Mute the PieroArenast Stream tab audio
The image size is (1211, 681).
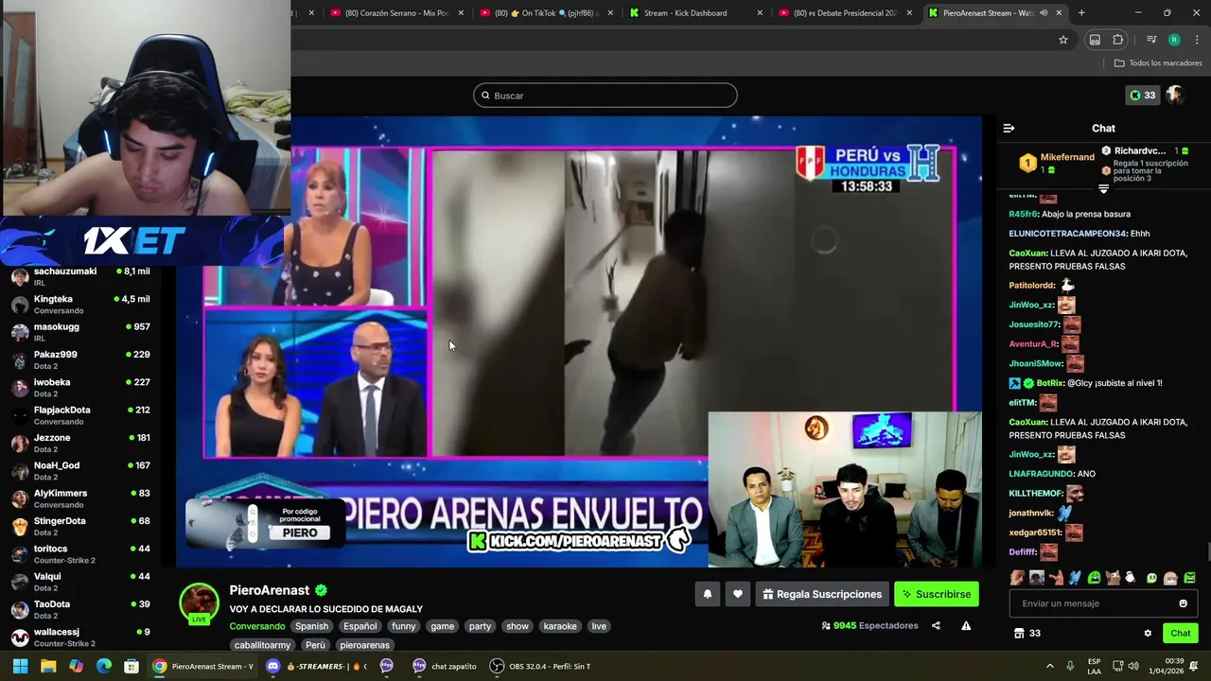(1044, 13)
